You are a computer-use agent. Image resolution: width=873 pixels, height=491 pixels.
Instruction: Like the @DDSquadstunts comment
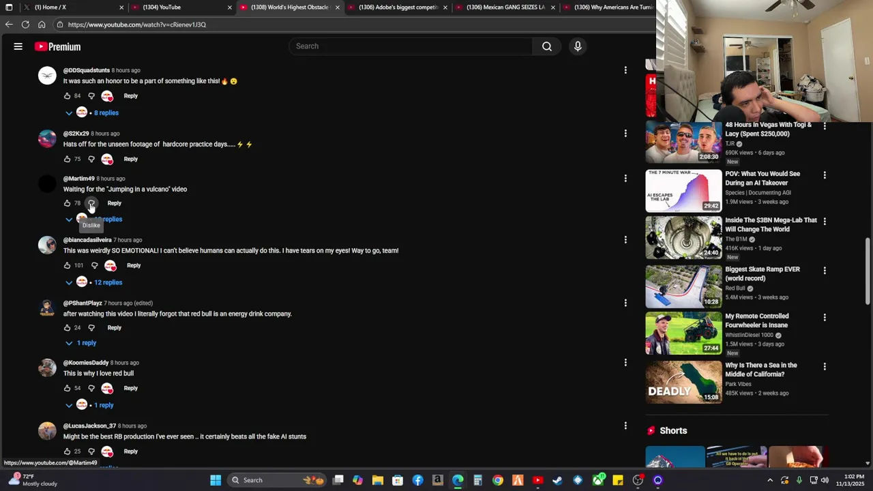click(67, 96)
